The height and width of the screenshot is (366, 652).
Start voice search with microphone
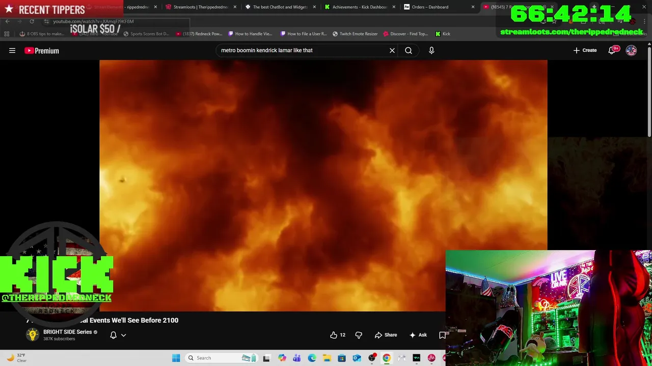(431, 50)
